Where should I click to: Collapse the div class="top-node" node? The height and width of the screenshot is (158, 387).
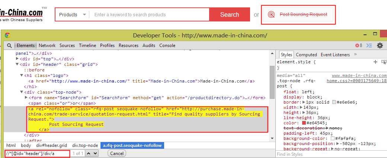(22, 92)
